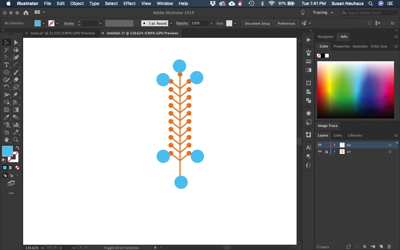The height and width of the screenshot is (250, 400).
Task: Activate the Gradient tool
Action: click(x=16, y=110)
